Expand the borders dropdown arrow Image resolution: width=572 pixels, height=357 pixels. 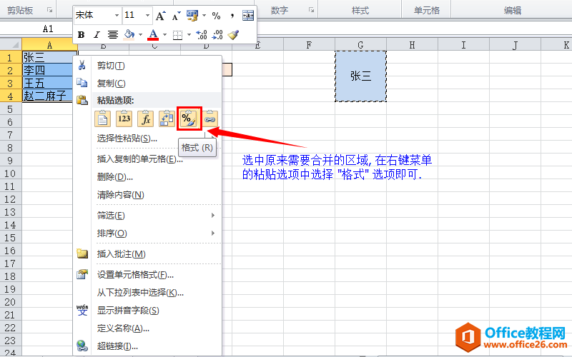point(189,34)
